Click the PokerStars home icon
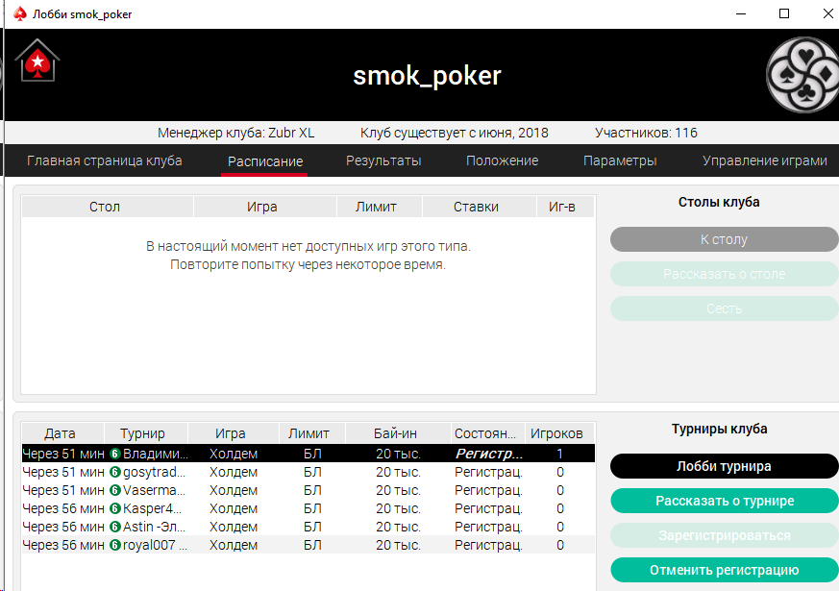839x591 pixels. [37, 61]
